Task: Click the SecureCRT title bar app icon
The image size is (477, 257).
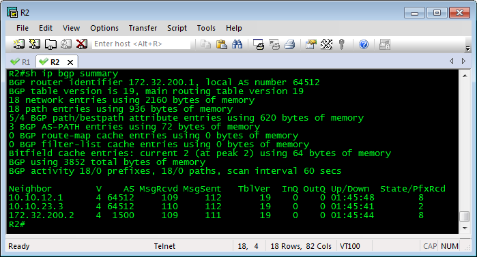Action: coord(12,13)
